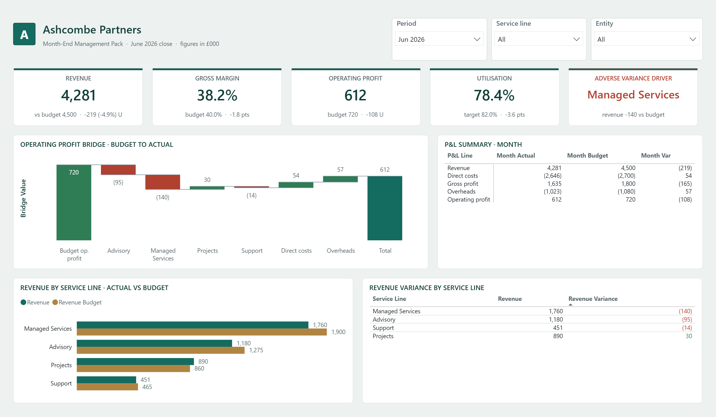This screenshot has width=716, height=417.
Task: Click the Managed Services revenue bar 1,760
Action: [192, 325]
